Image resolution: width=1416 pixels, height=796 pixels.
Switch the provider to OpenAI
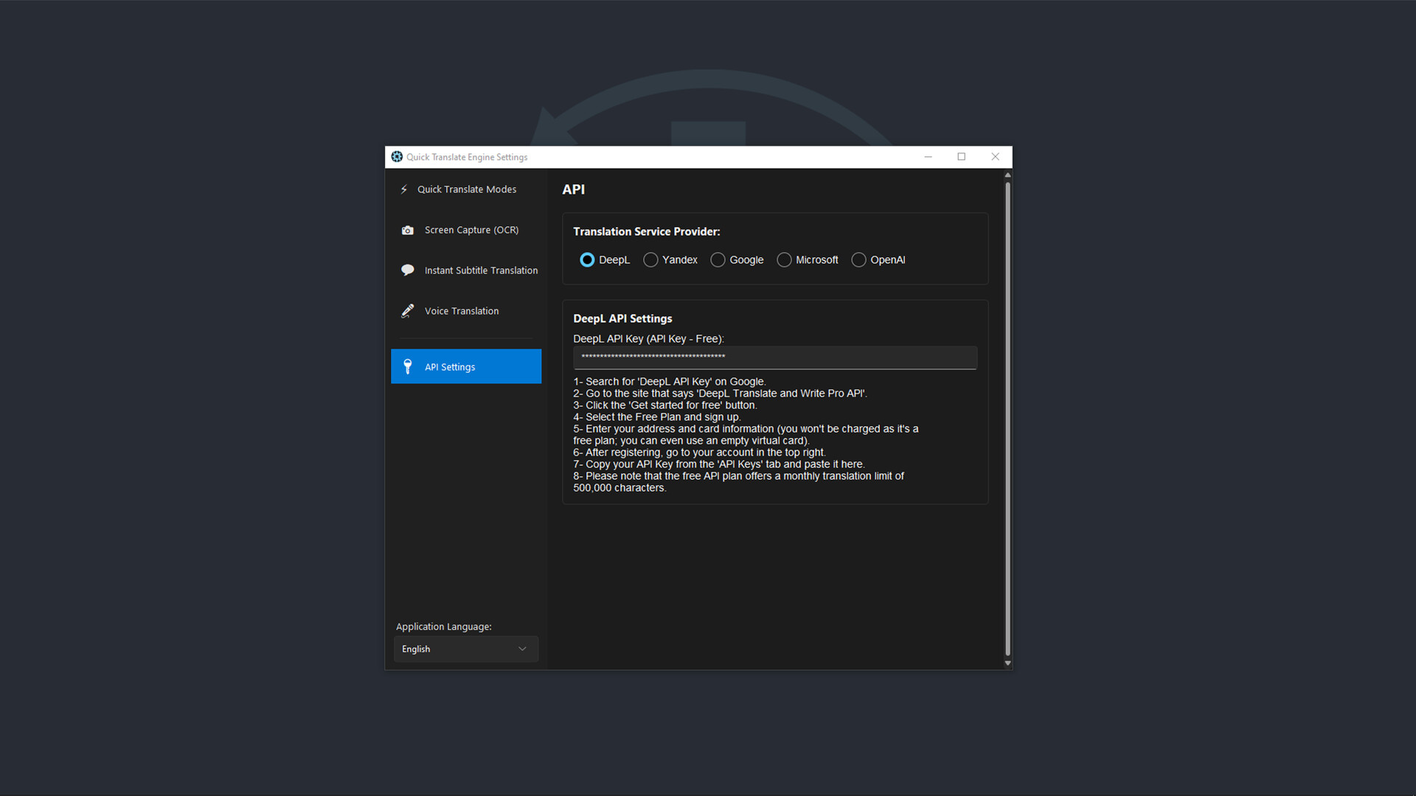point(858,259)
